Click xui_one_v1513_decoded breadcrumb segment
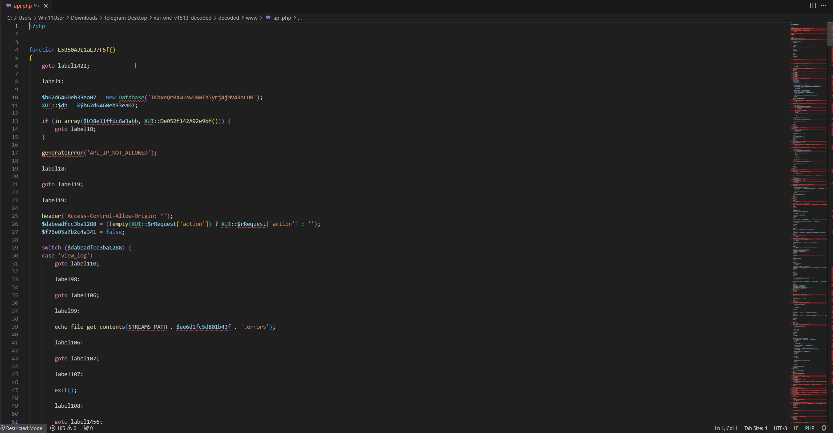 pos(182,18)
